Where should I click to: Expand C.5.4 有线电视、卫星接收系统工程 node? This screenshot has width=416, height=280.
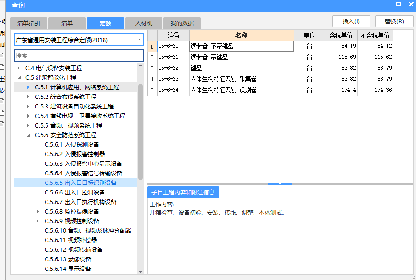28,116
